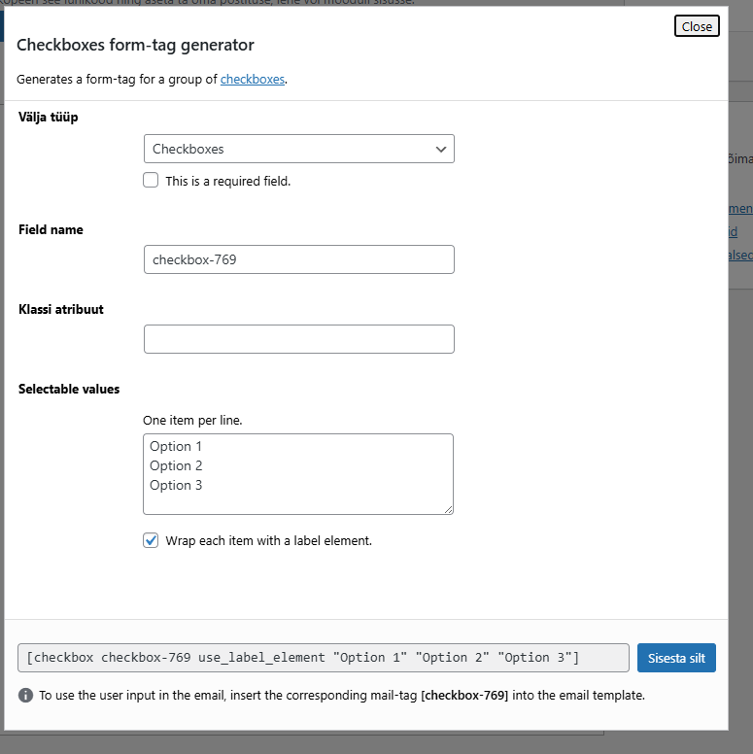Image resolution: width=753 pixels, height=754 pixels.
Task: Click the info icon beside mail-tag hint
Action: click(x=25, y=696)
